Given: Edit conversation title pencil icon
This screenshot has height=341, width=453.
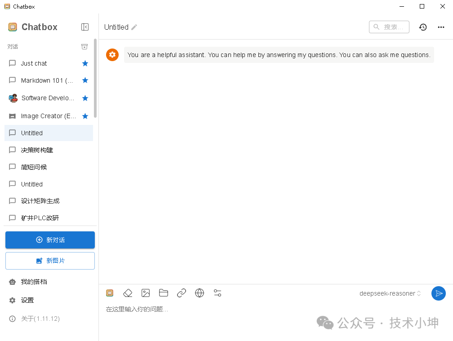Looking at the screenshot, I should (134, 27).
